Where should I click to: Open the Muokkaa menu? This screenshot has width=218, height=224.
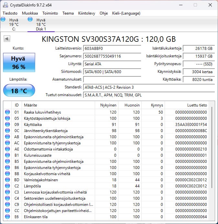[x=30, y=13]
